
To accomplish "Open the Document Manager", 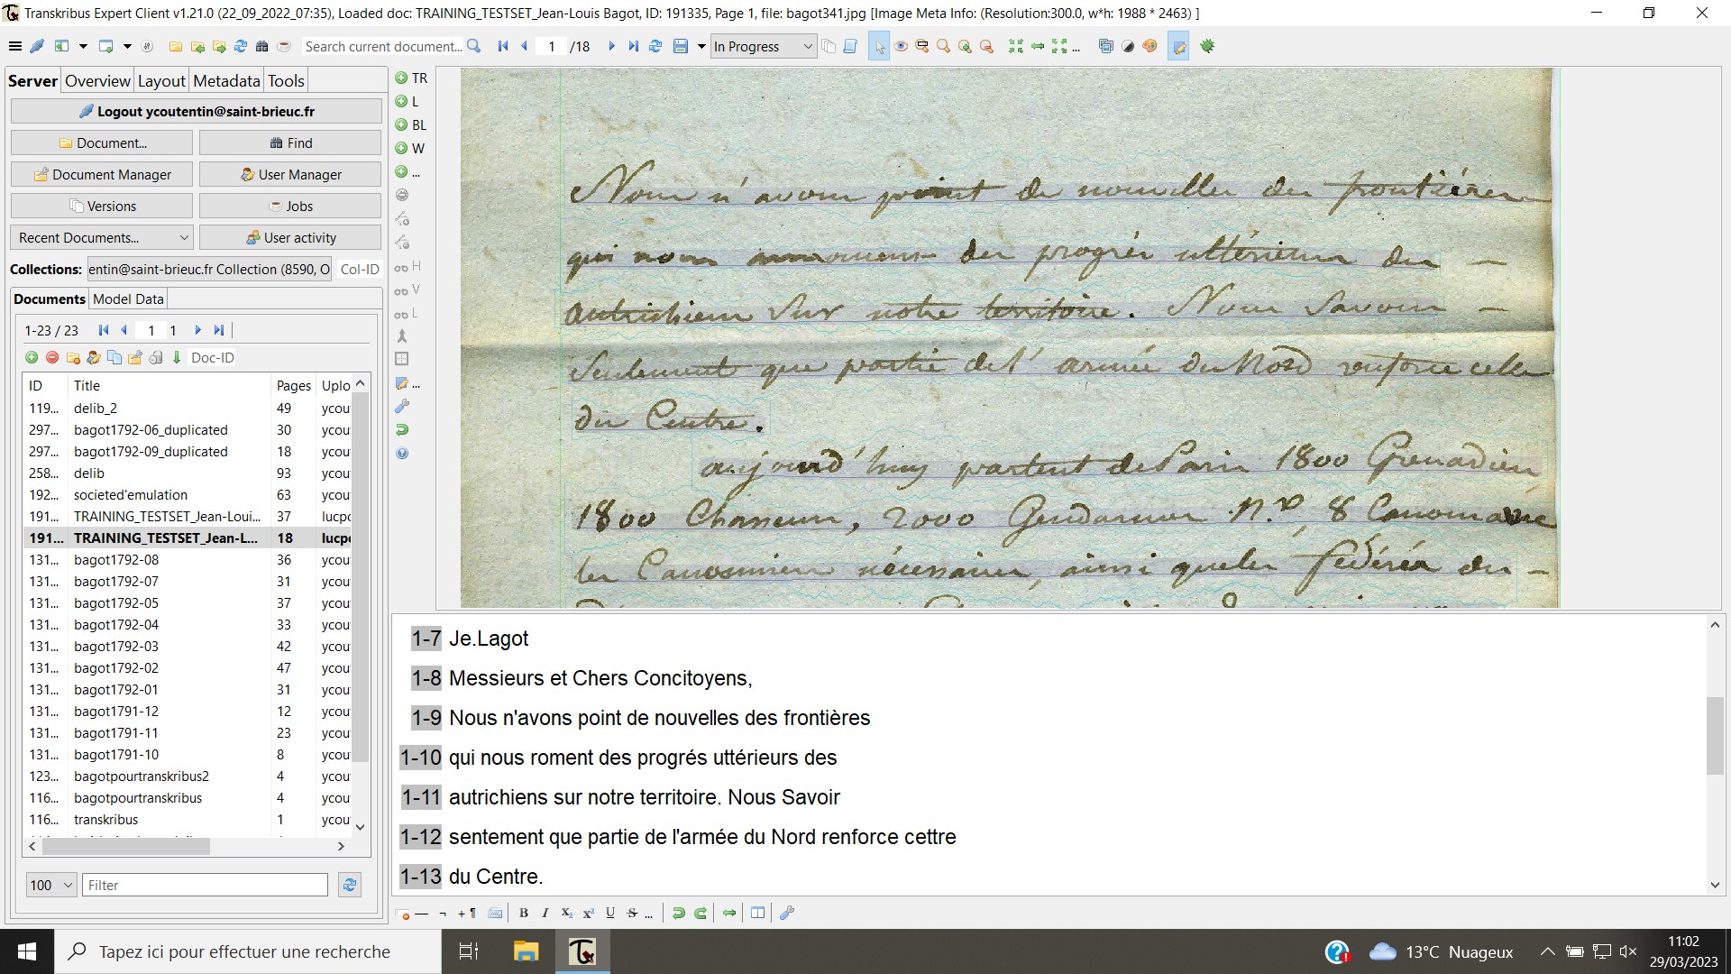I will pyautogui.click(x=101, y=173).
